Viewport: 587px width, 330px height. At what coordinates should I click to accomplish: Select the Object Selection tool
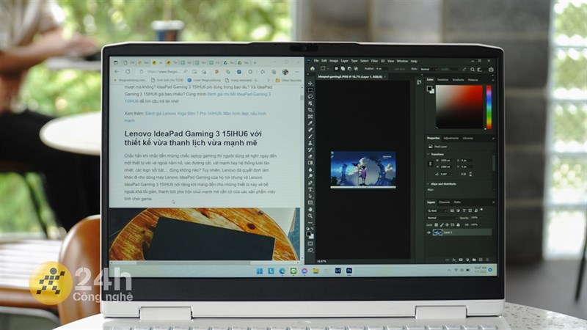310,103
